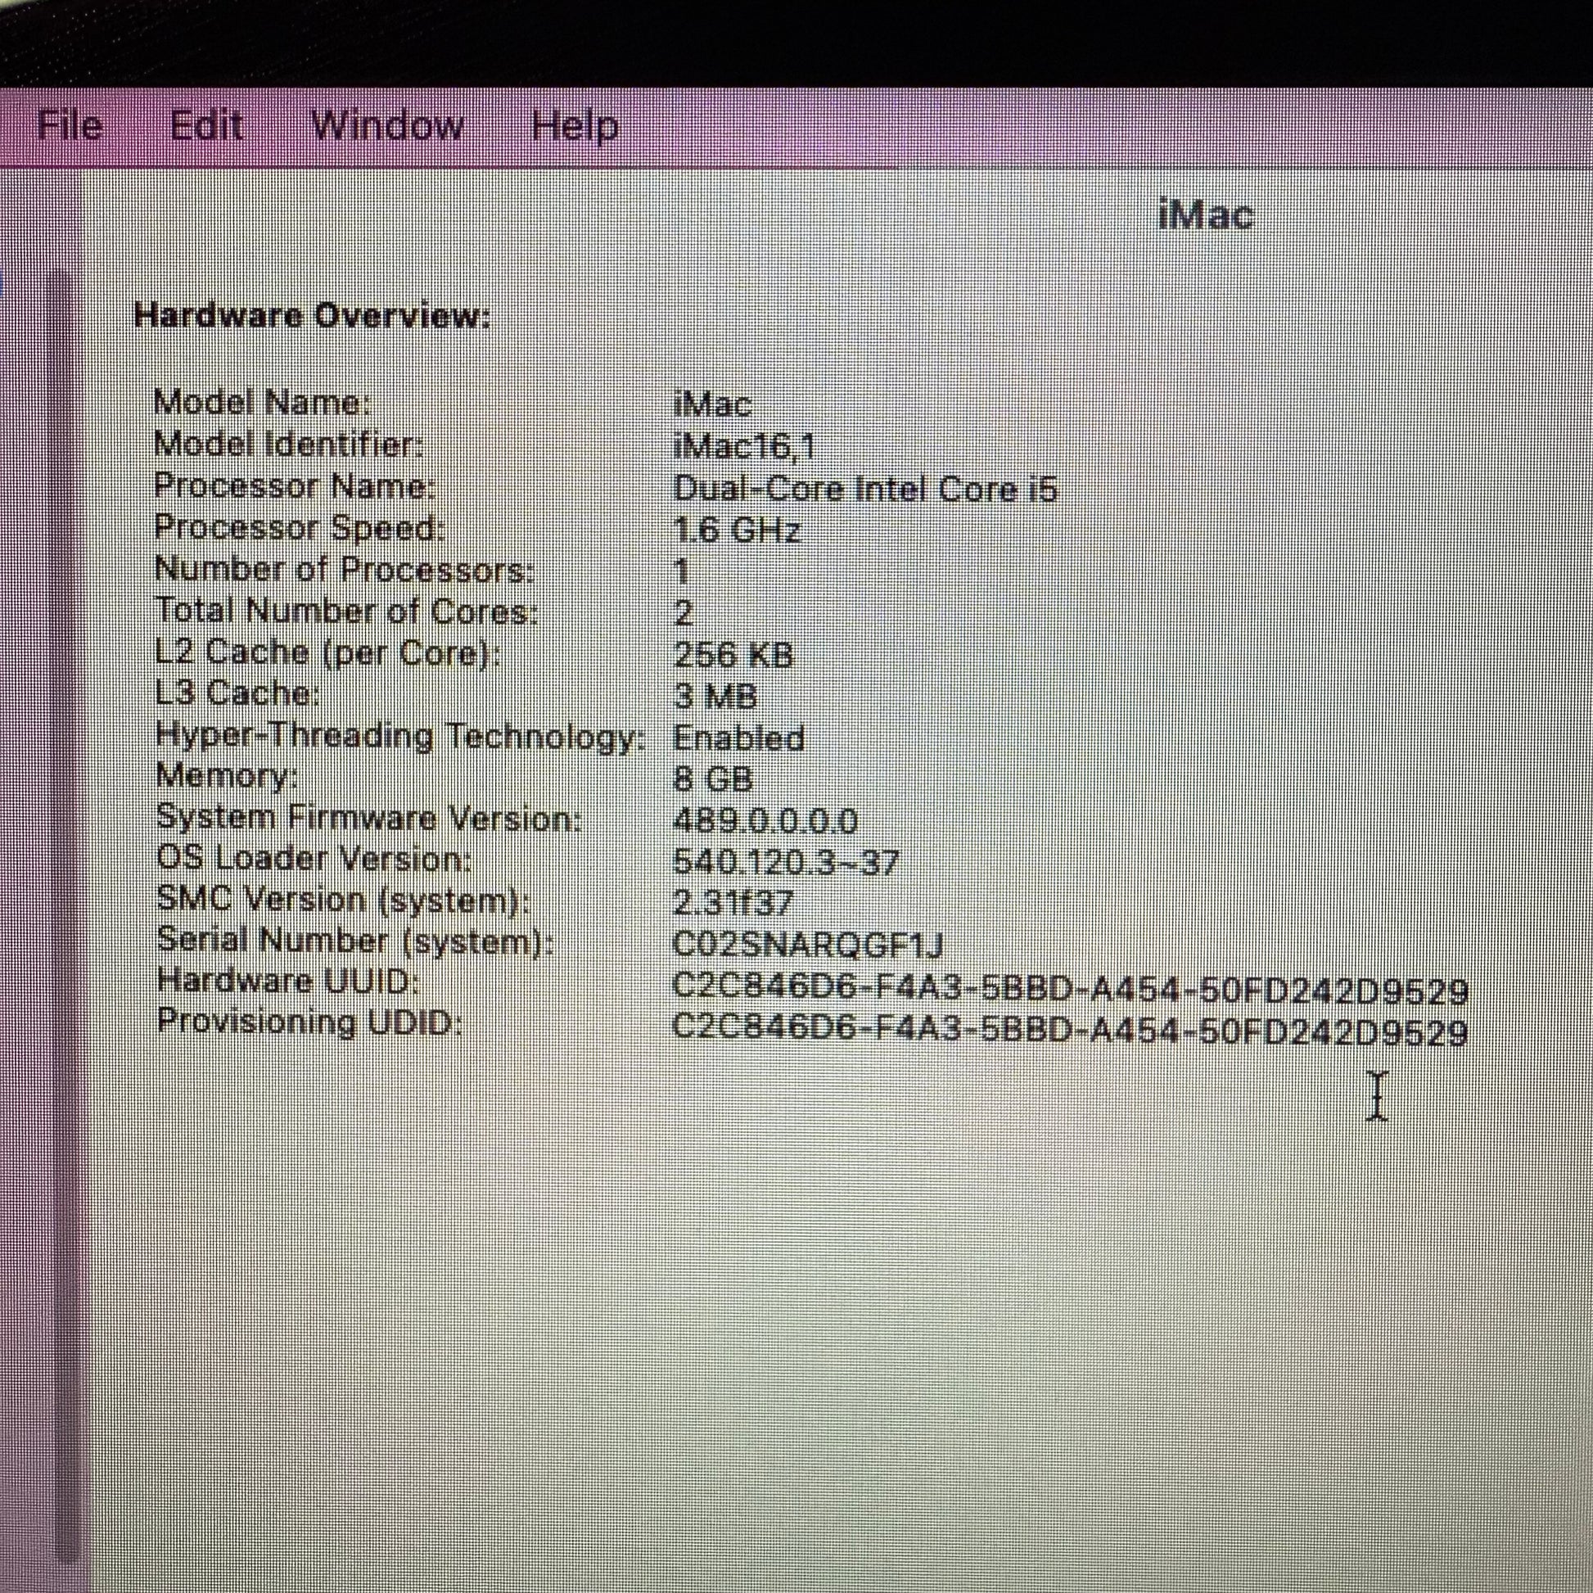Image resolution: width=1593 pixels, height=1593 pixels.
Task: Click the Hardware UUID label
Action: [288, 982]
